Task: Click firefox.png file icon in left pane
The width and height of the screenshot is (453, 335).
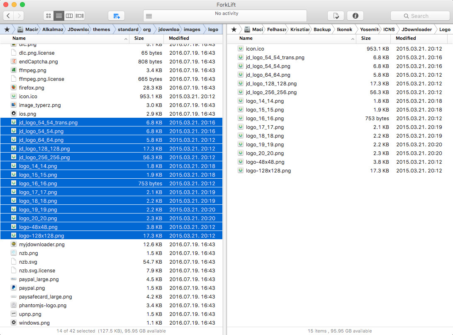Action: (x=14, y=87)
